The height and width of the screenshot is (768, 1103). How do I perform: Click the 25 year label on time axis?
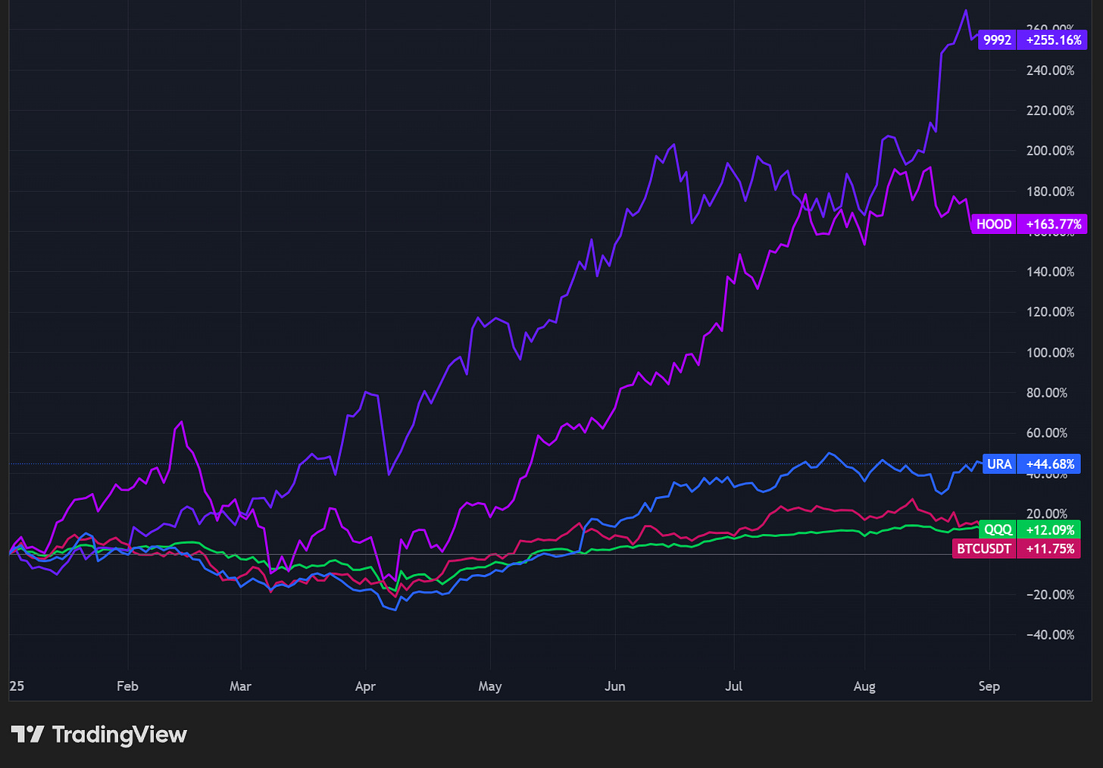tap(17, 686)
